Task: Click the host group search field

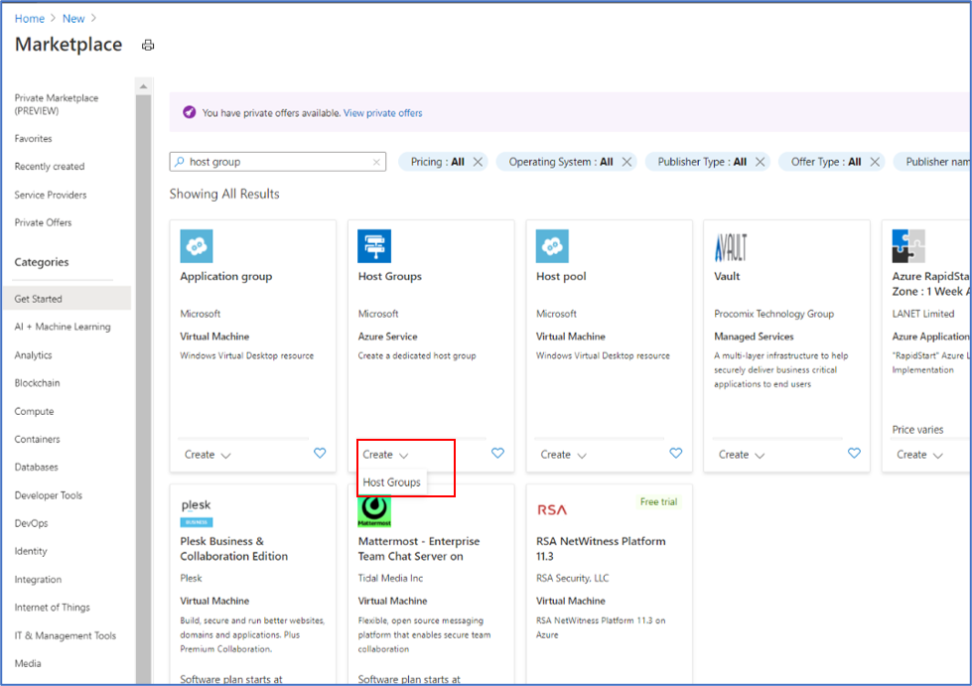Action: pos(278,162)
